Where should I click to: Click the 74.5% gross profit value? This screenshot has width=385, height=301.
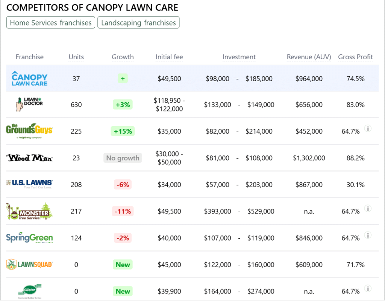355,79
